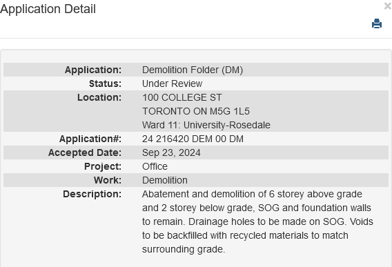Select the Demolition Folder (DM) value
392x267 pixels.
pyautogui.click(x=193, y=70)
